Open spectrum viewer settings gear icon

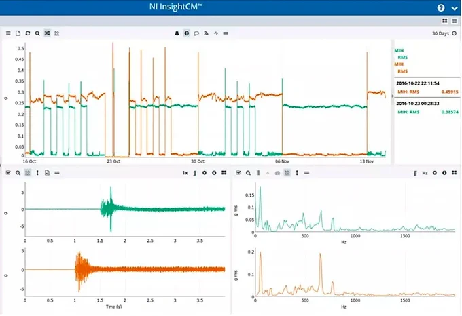coord(435,173)
